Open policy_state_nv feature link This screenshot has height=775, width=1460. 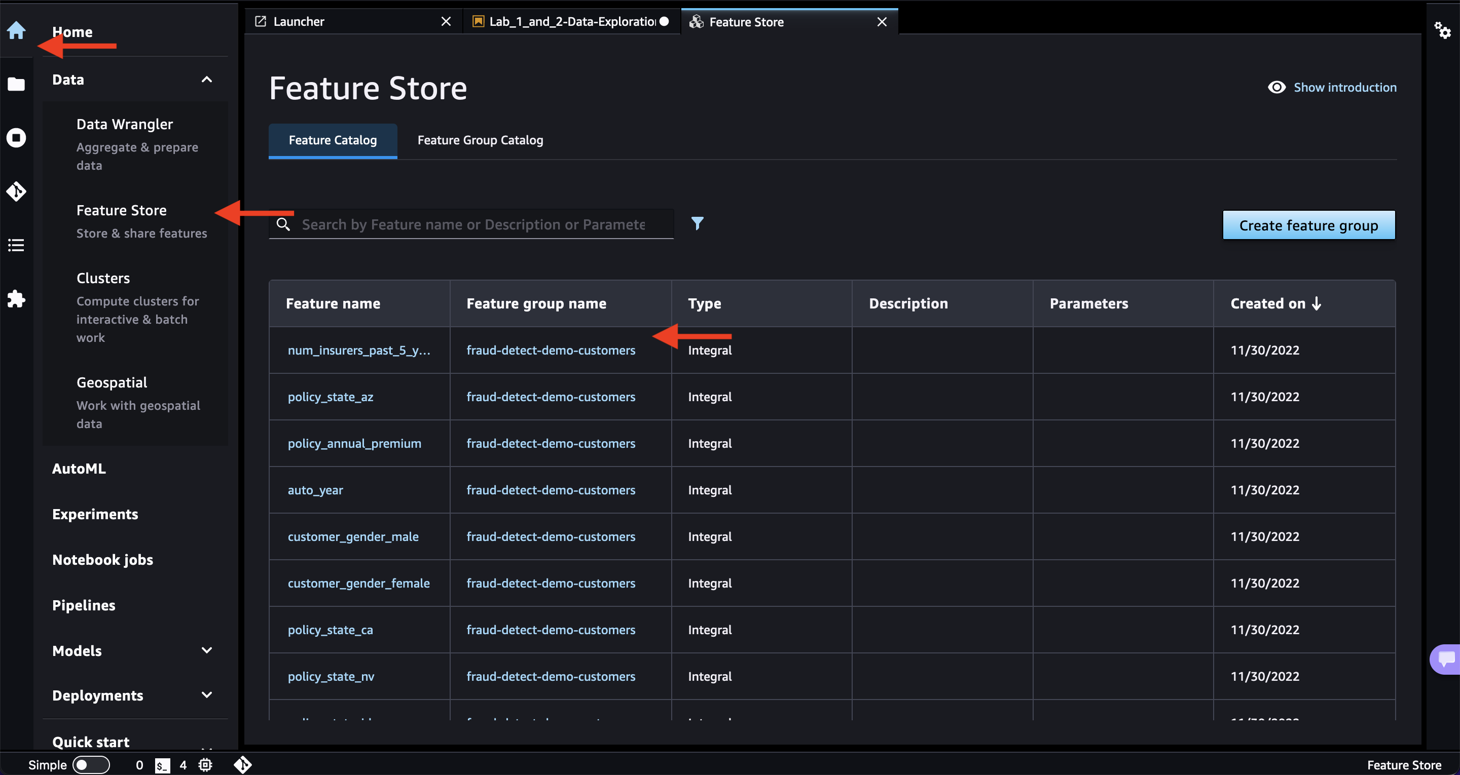(331, 676)
